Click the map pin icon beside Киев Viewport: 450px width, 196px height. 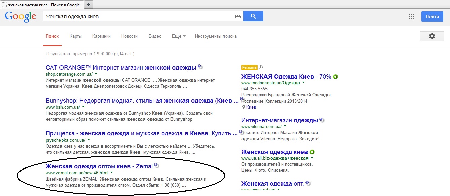[243, 107]
